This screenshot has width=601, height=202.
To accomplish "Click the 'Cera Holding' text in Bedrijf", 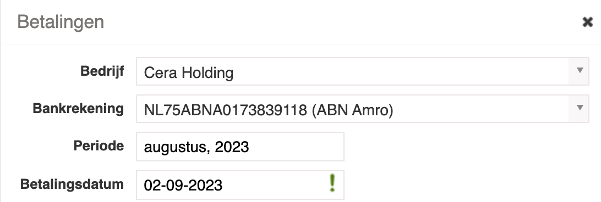I will [189, 72].
